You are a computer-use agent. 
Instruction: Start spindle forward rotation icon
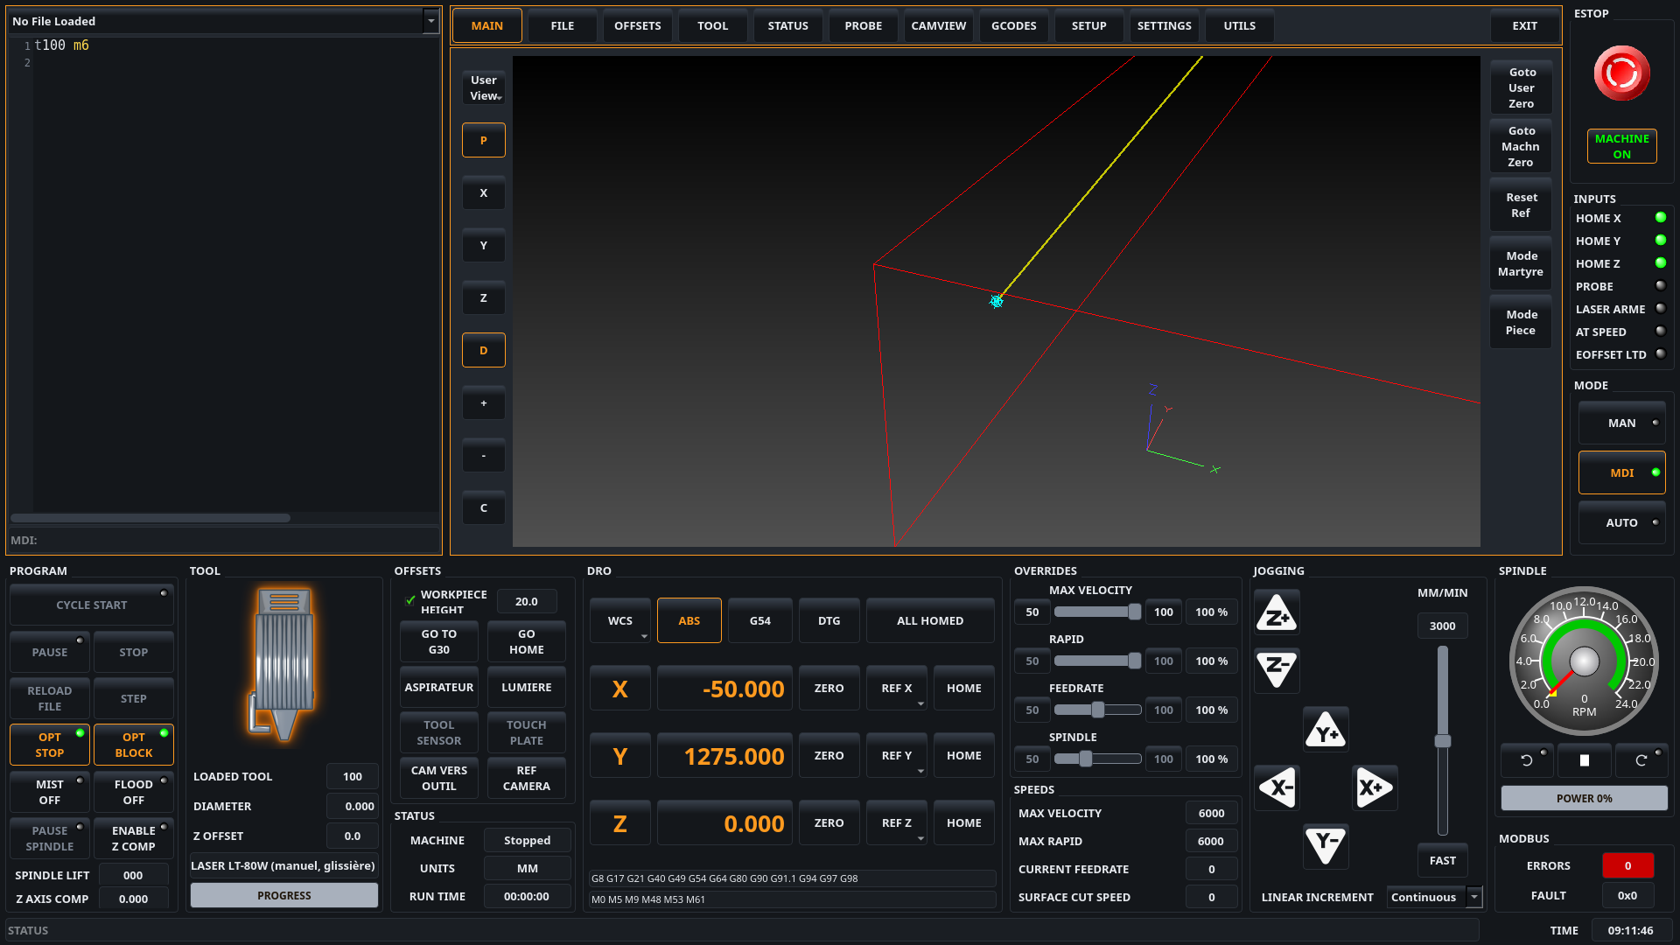pyautogui.click(x=1641, y=760)
